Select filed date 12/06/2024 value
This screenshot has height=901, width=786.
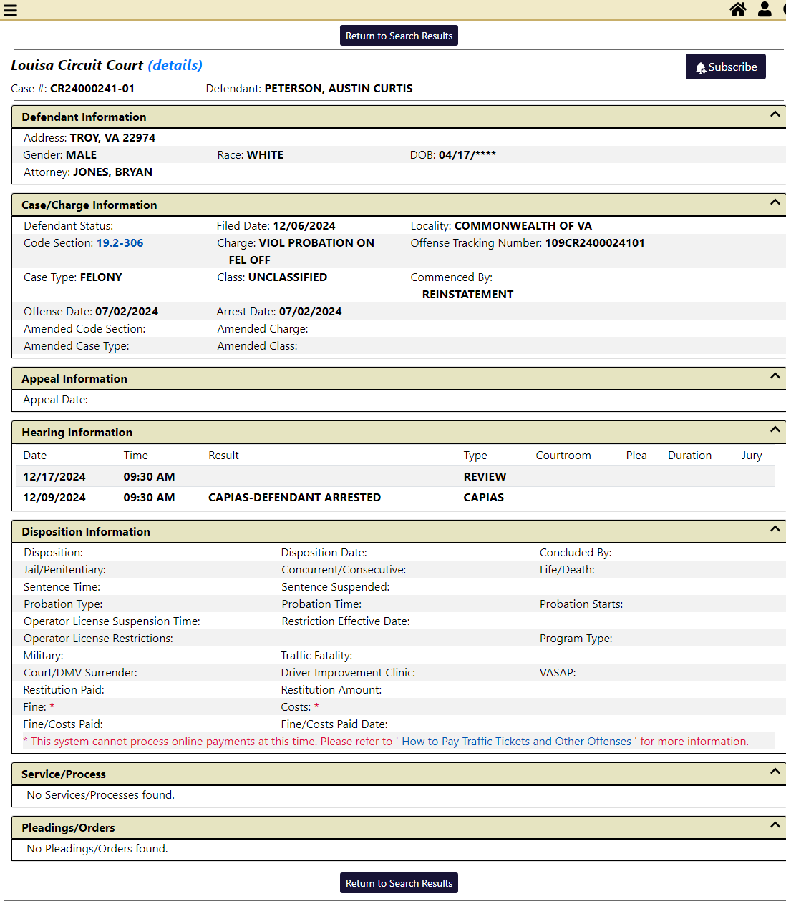pyautogui.click(x=304, y=226)
